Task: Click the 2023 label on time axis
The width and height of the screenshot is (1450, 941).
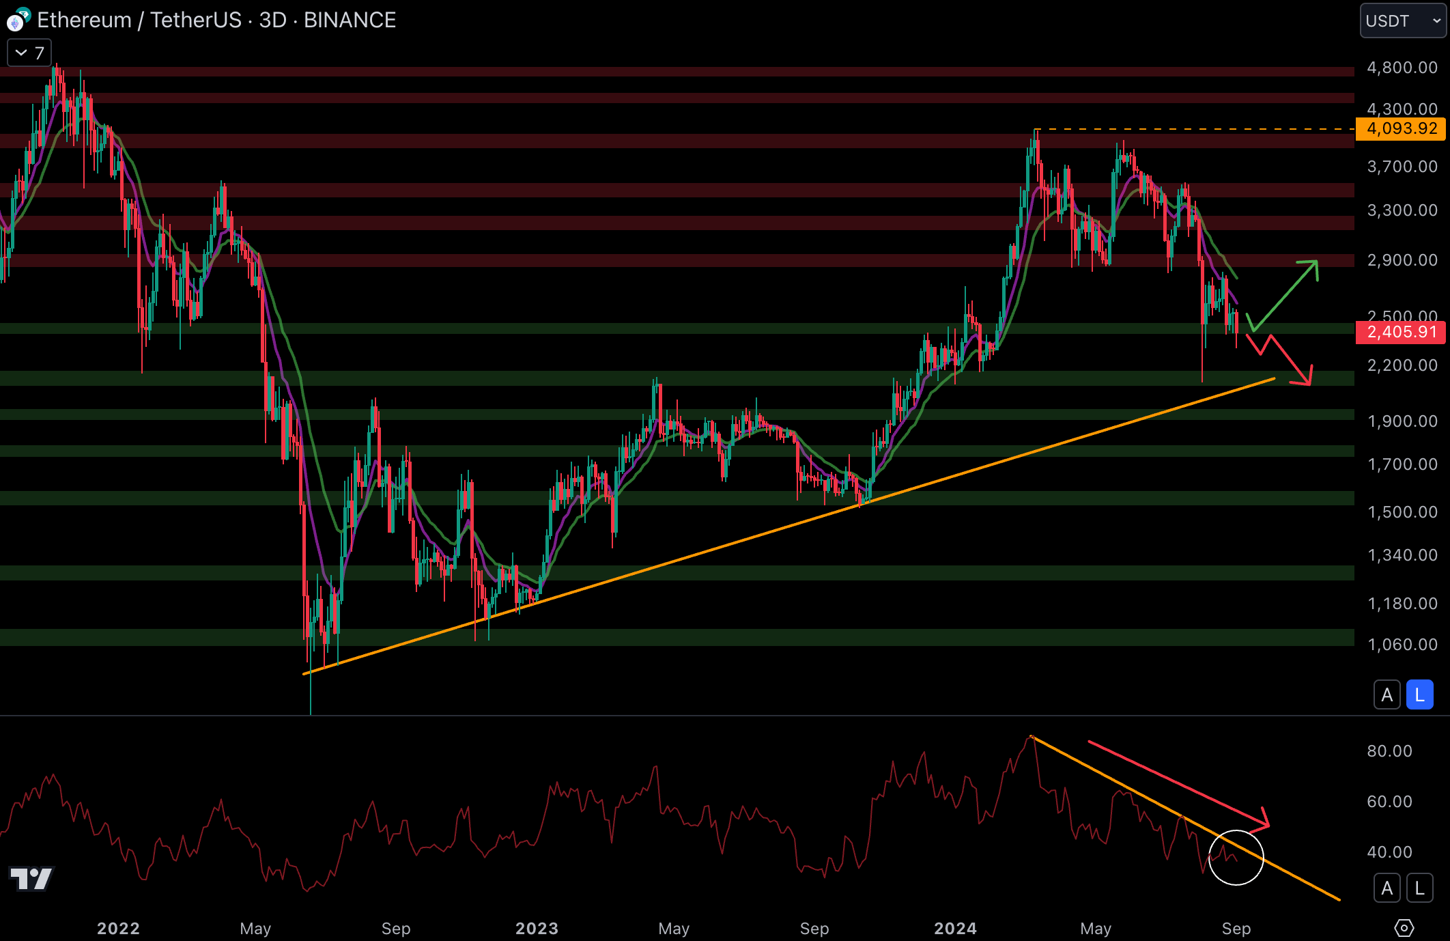Action: [x=537, y=928]
